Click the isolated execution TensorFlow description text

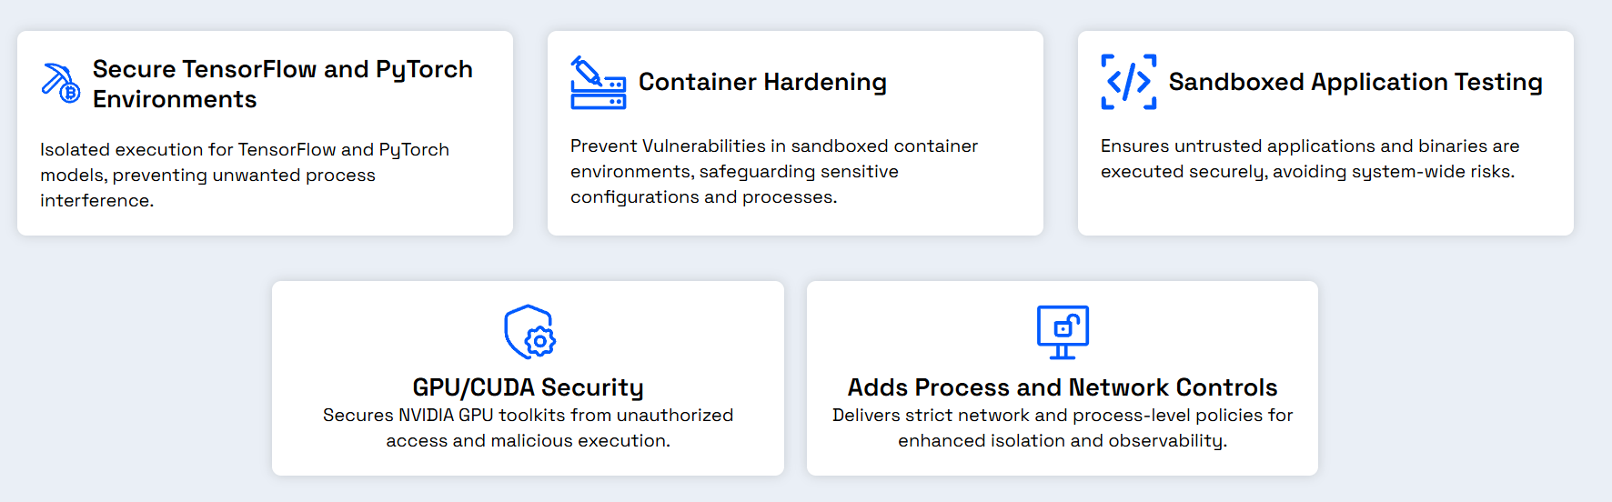245,175
